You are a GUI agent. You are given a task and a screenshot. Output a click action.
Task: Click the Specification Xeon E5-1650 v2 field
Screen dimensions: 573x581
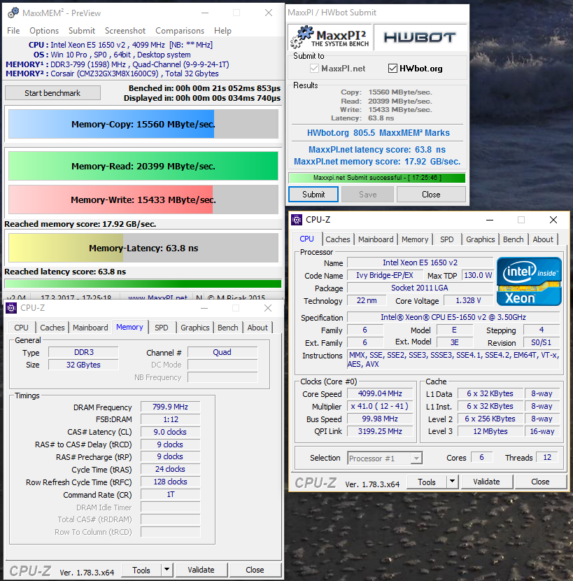(453, 317)
